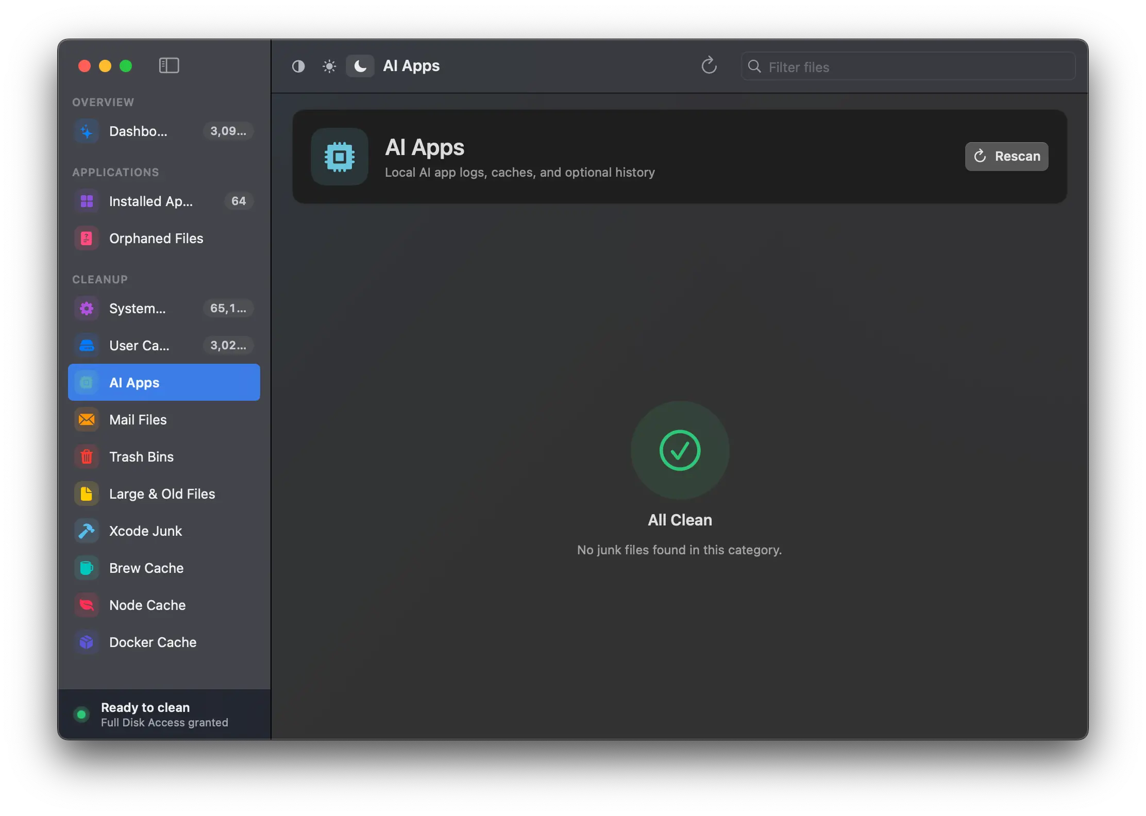The height and width of the screenshot is (816, 1146).
Task: Open the Dashboard sidebar item
Action: coord(164,131)
